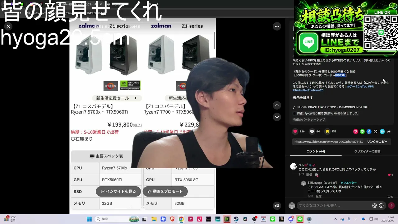Open the #PR hashtag link
This screenshot has width=398, height=224.
[x=371, y=86]
